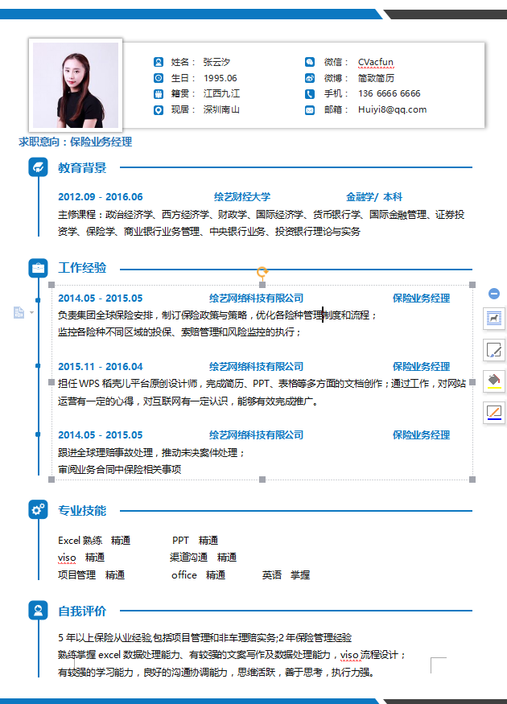Click the blue minus collapse button
Viewport: 507px width, 704px height.
[x=494, y=294]
